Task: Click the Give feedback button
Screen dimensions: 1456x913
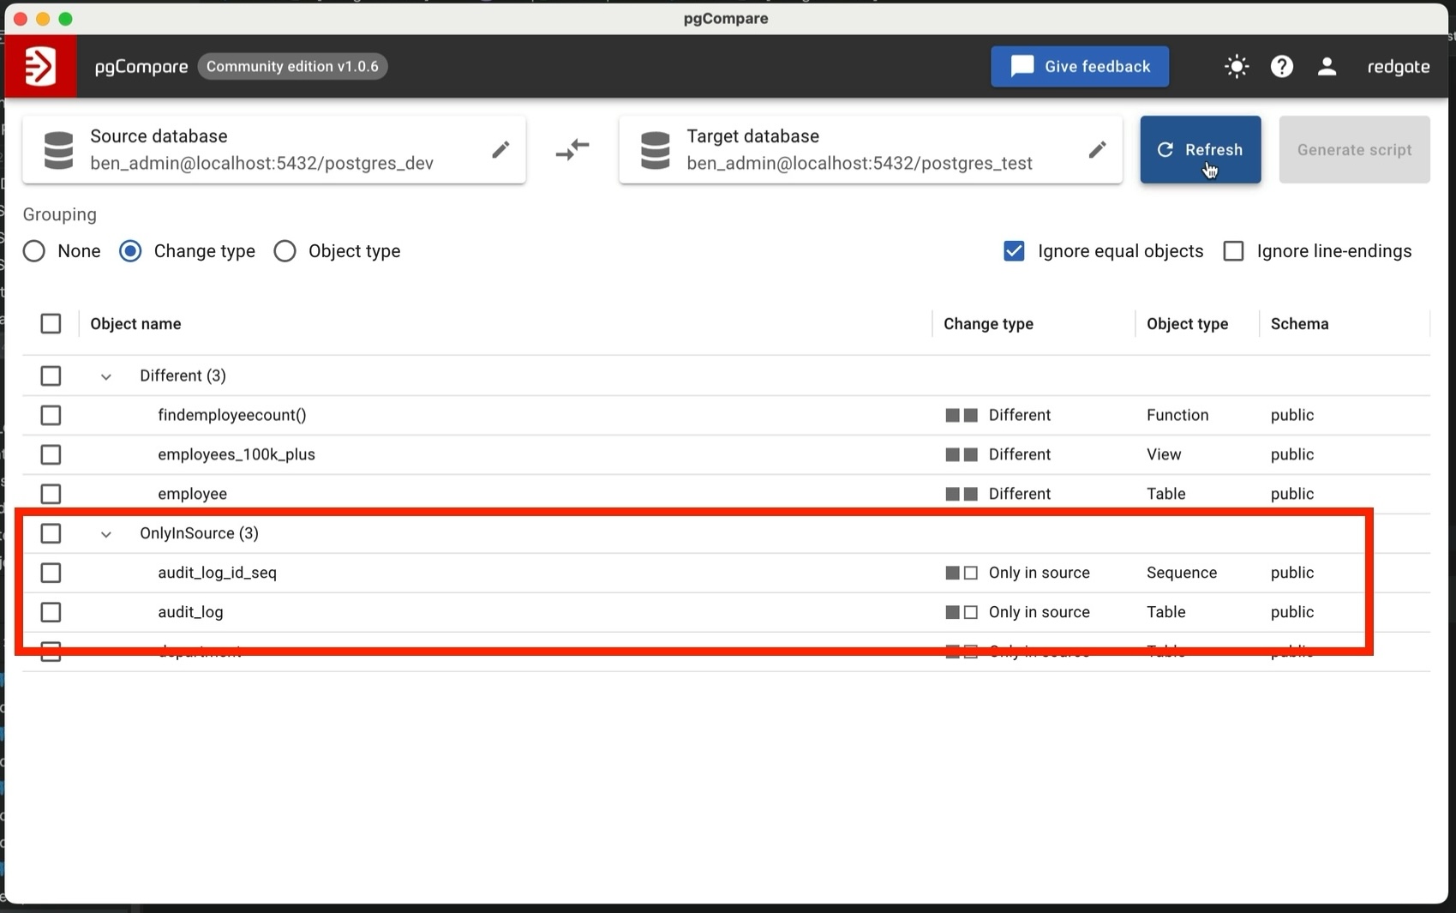Action: tap(1079, 67)
